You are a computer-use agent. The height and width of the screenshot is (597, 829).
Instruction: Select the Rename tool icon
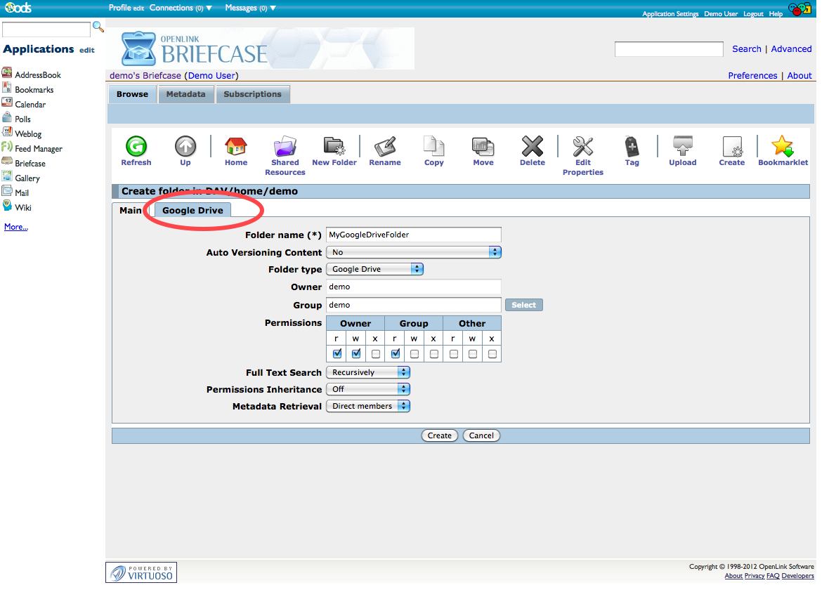click(x=385, y=147)
